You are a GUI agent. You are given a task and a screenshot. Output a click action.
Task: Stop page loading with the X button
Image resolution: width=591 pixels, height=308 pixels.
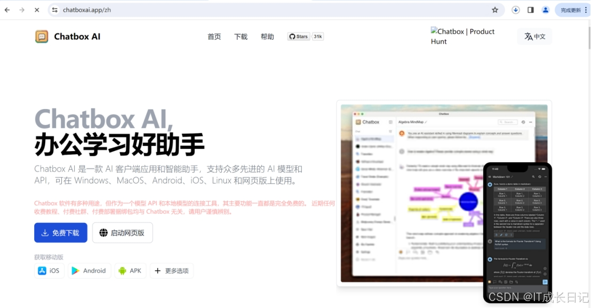pos(37,10)
